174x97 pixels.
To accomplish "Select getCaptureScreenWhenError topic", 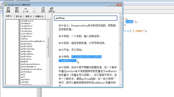I will [x=33, y=41].
